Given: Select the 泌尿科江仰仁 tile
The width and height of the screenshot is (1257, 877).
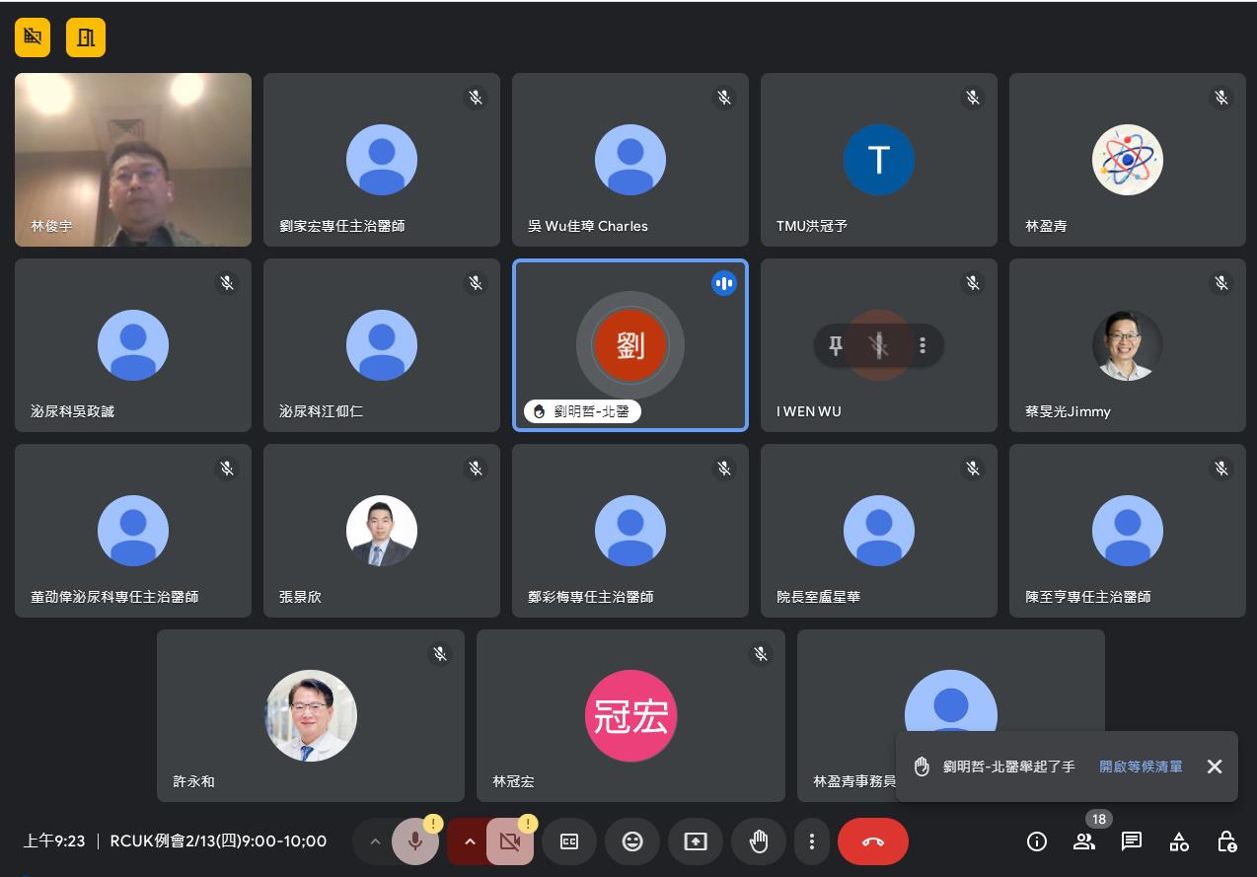Looking at the screenshot, I should tap(382, 345).
